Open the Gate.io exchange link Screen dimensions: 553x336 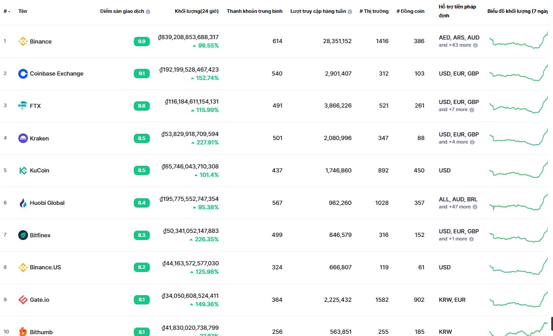coord(40,300)
